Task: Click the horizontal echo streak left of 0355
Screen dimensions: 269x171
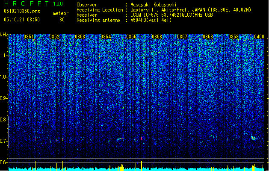Action: (x=121, y=139)
